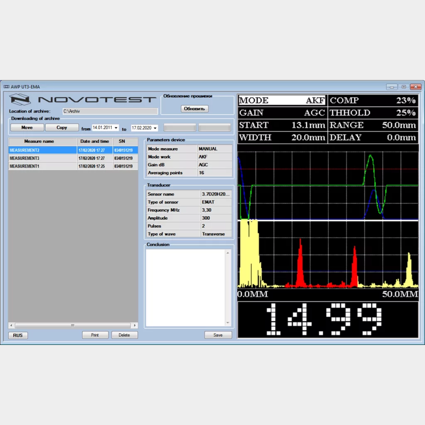Sort by the Date and time column header
The height and width of the screenshot is (425, 425).
pos(94,141)
